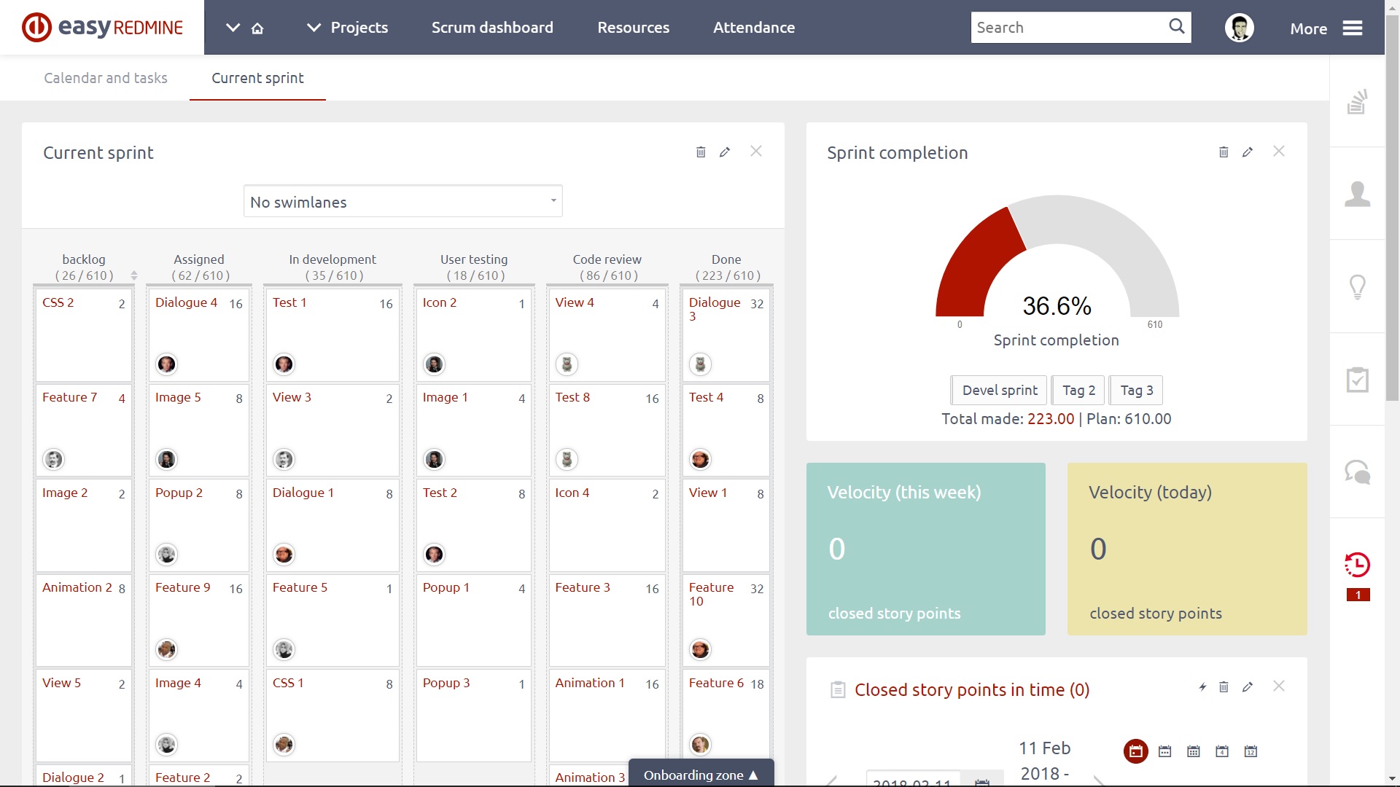Close the Closed story points widget
Image resolution: width=1400 pixels, height=787 pixels.
[x=1279, y=686]
